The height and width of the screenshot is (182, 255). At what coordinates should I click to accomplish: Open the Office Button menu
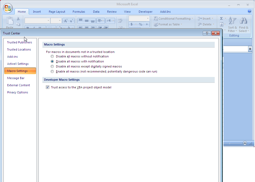[8, 8]
